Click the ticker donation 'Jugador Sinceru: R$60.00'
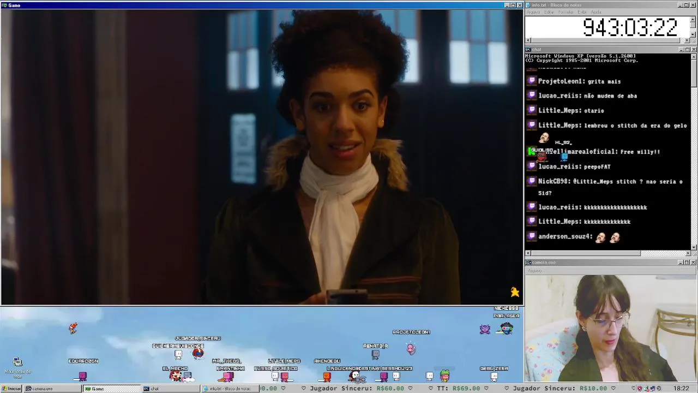This screenshot has width=698, height=393. (356, 389)
